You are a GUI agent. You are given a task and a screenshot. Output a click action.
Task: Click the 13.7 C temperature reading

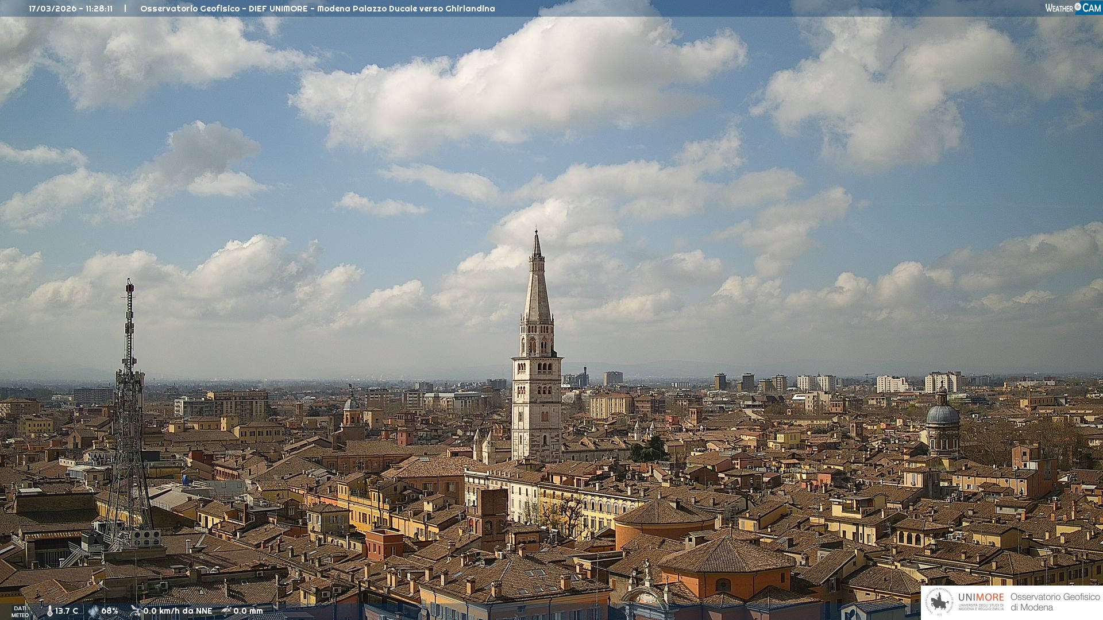67,611
